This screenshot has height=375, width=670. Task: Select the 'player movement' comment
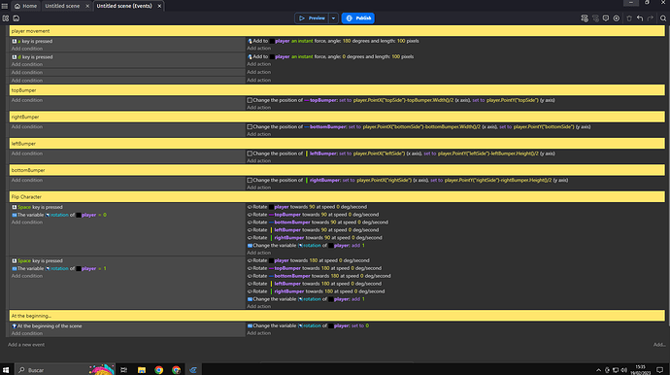click(x=337, y=31)
